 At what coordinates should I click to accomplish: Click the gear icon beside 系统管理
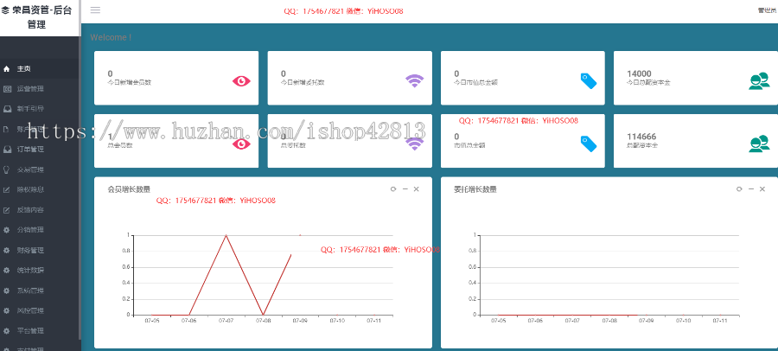click(x=6, y=290)
